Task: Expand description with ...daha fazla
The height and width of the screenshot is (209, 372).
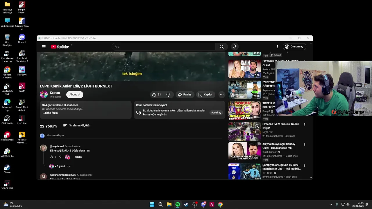Action: click(50, 113)
